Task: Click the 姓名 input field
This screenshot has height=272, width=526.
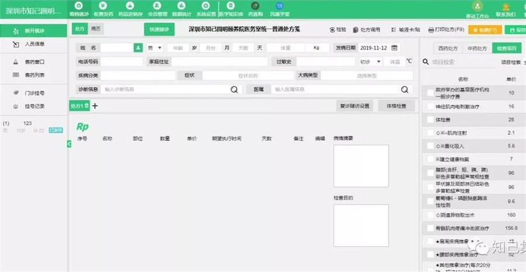Action: [117, 48]
